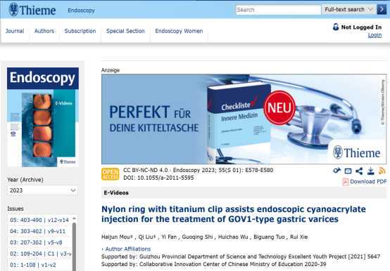This screenshot has height=271, width=390.
Task: Click the Login link
Action: pyautogui.click(x=375, y=35)
